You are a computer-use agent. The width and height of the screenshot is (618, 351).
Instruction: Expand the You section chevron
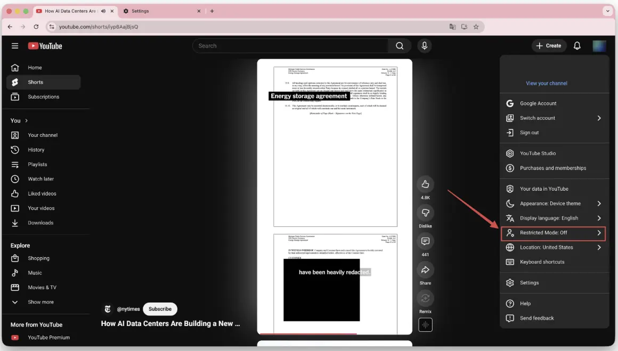pyautogui.click(x=27, y=120)
